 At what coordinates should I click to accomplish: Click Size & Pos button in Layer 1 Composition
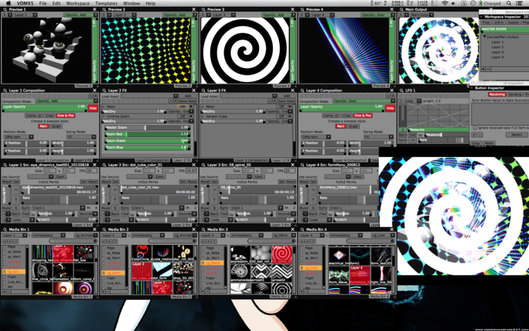click(65, 115)
